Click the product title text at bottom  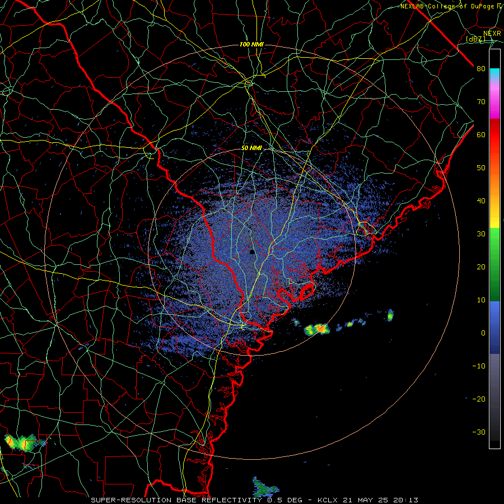click(x=254, y=500)
